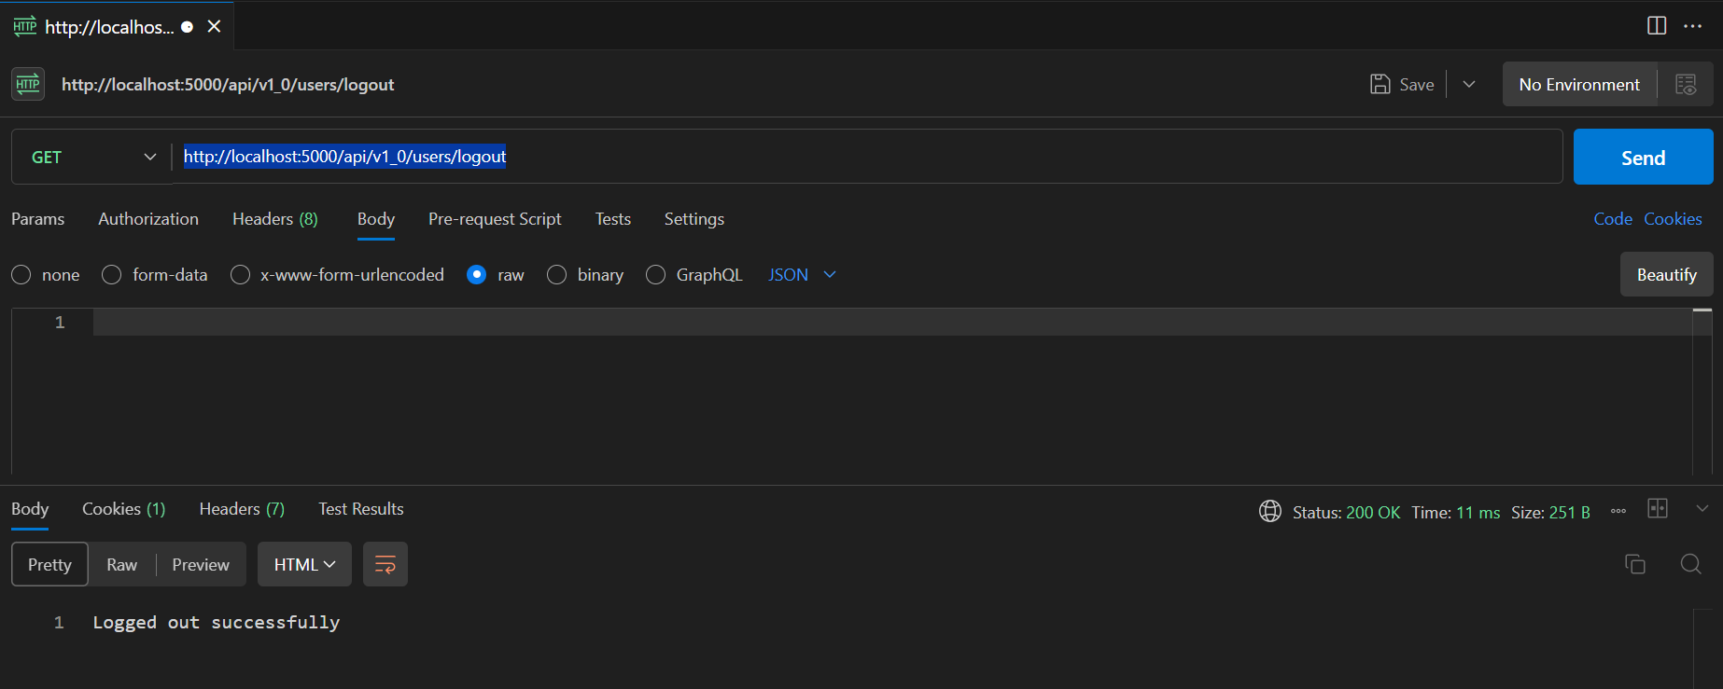Toggle line wrap in response body
This screenshot has width=1723, height=689.
tap(385, 564)
